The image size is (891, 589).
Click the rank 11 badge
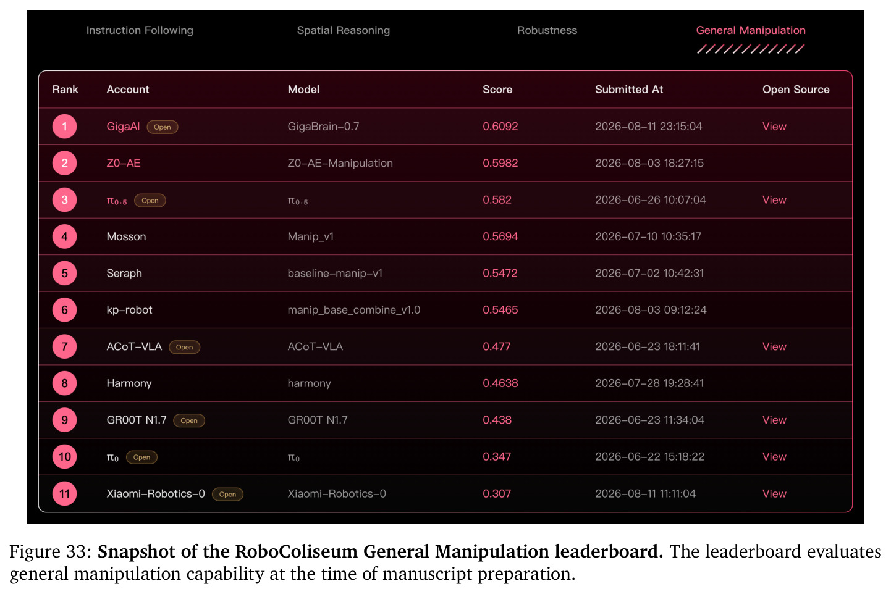pos(64,494)
